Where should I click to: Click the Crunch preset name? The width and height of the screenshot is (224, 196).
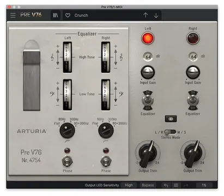[x=81, y=15]
